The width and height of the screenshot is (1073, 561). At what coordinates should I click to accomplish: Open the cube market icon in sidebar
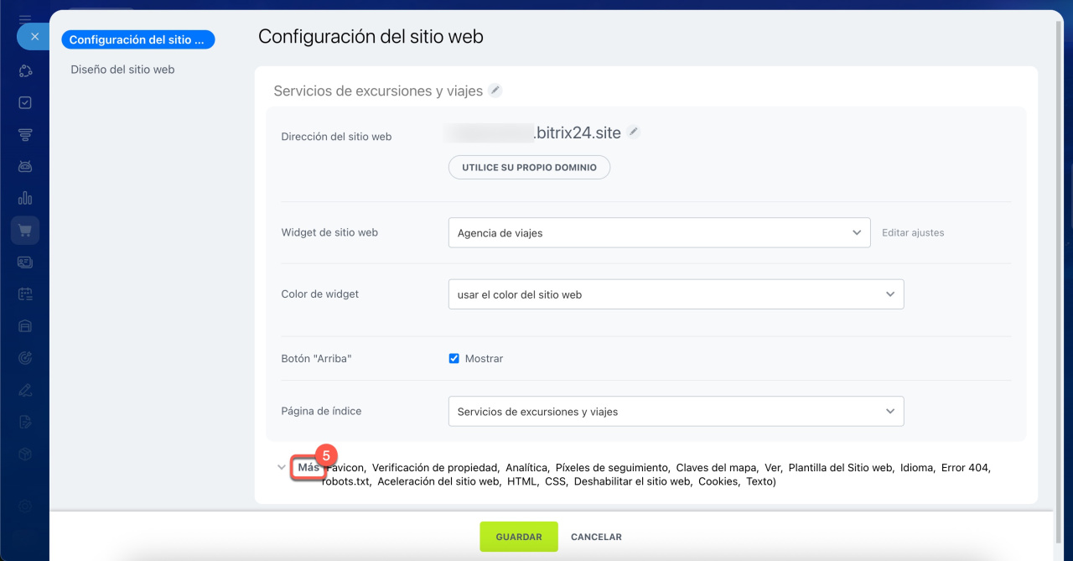pyautogui.click(x=25, y=453)
